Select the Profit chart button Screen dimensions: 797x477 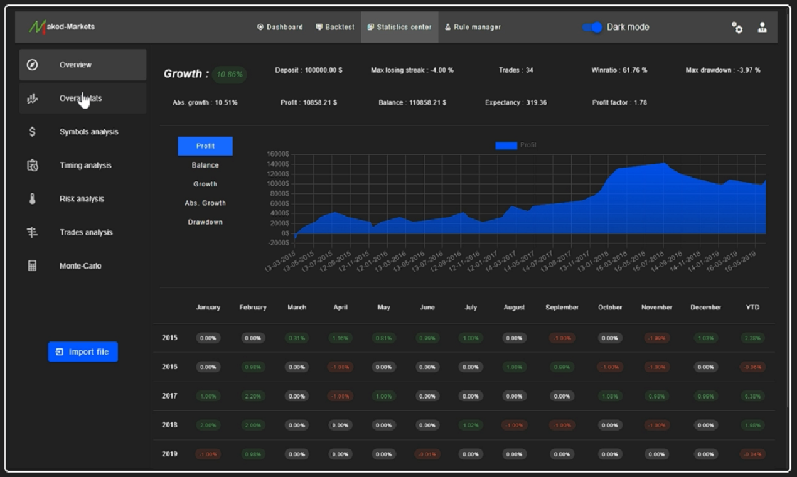click(x=205, y=146)
